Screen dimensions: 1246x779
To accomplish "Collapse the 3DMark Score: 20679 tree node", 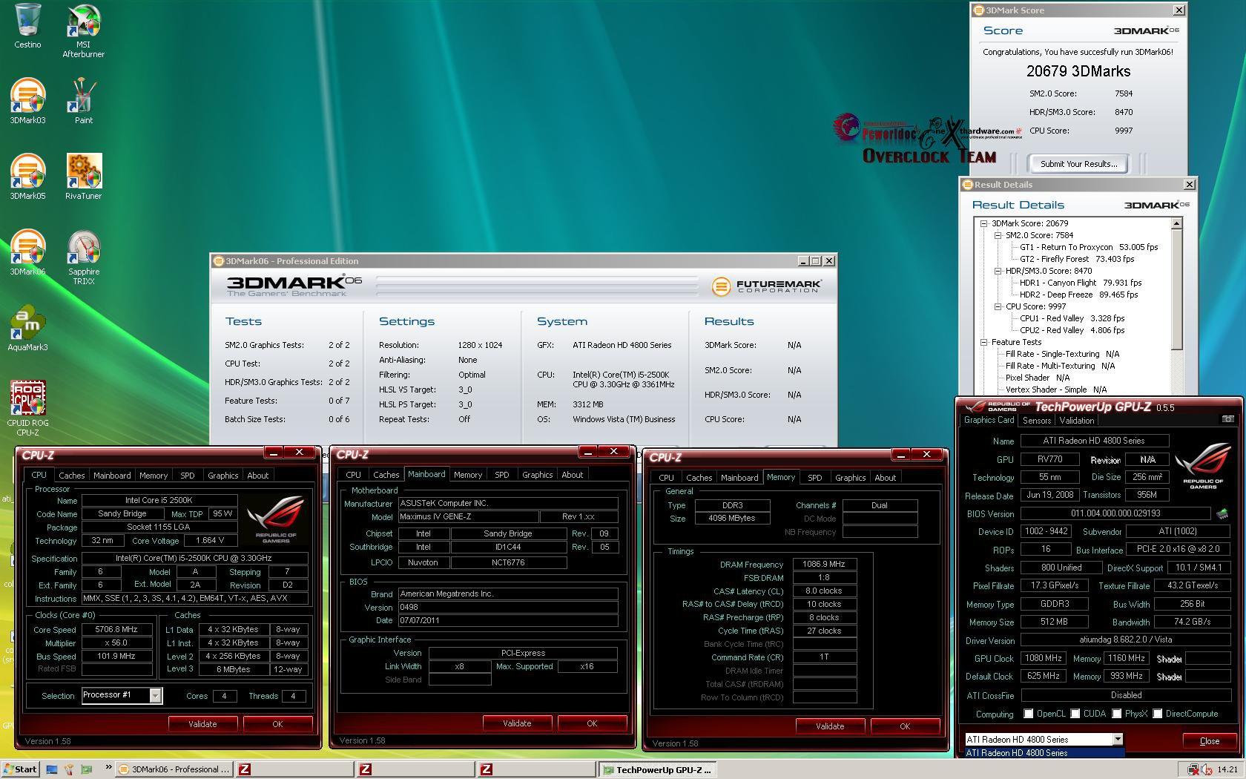I will point(983,223).
